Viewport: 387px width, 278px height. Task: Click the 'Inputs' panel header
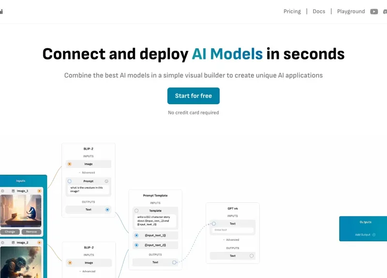pos(21,181)
